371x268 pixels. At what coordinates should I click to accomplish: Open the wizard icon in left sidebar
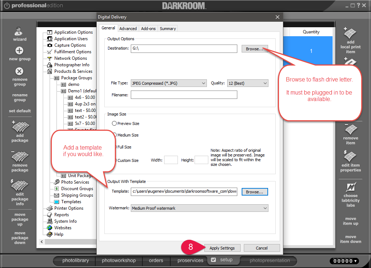point(19,31)
